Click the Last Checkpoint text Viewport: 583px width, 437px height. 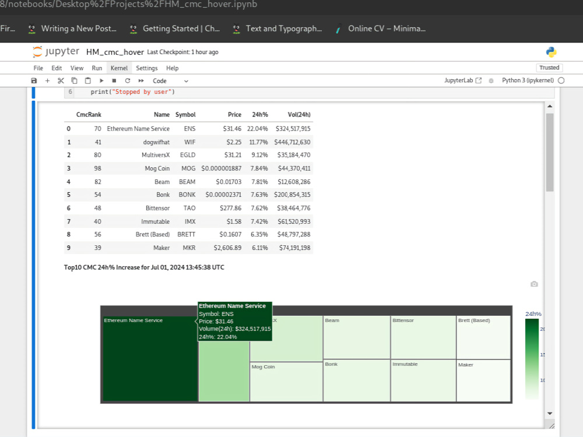[x=182, y=52]
